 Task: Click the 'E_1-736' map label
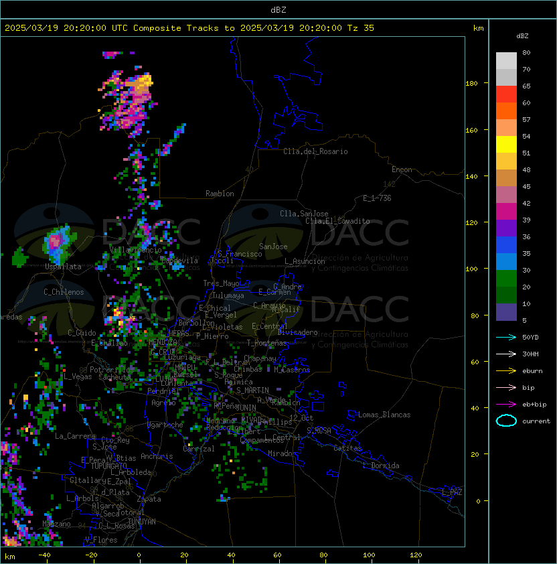(x=377, y=198)
